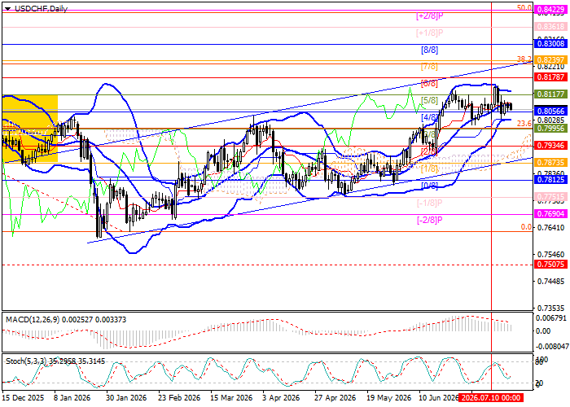Click the [+2/8]P Murrey level label
The height and width of the screenshot is (407, 570).
(429, 16)
